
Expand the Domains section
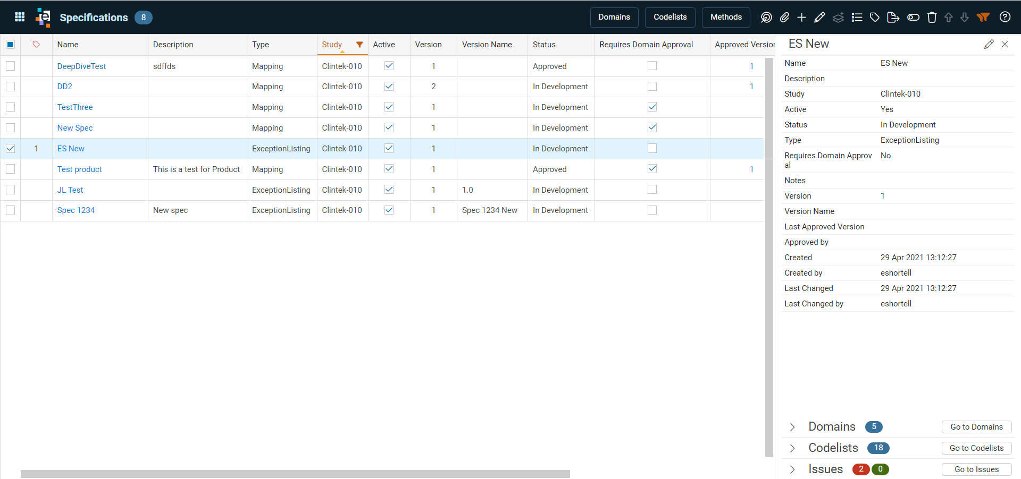[792, 427]
